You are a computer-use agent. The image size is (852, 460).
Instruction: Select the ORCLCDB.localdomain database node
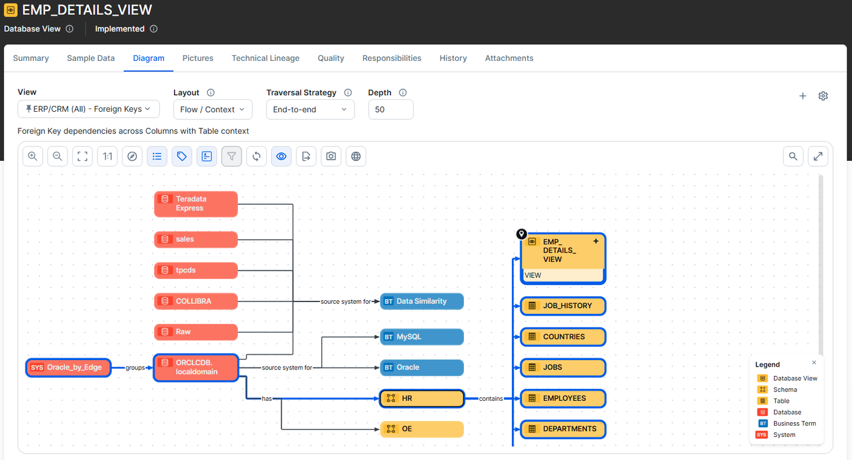click(196, 367)
